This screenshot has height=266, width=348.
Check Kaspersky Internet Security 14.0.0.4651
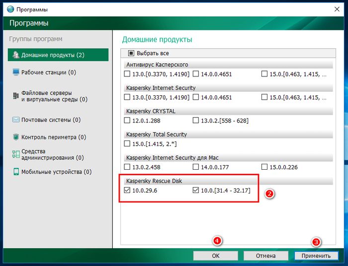(x=195, y=97)
